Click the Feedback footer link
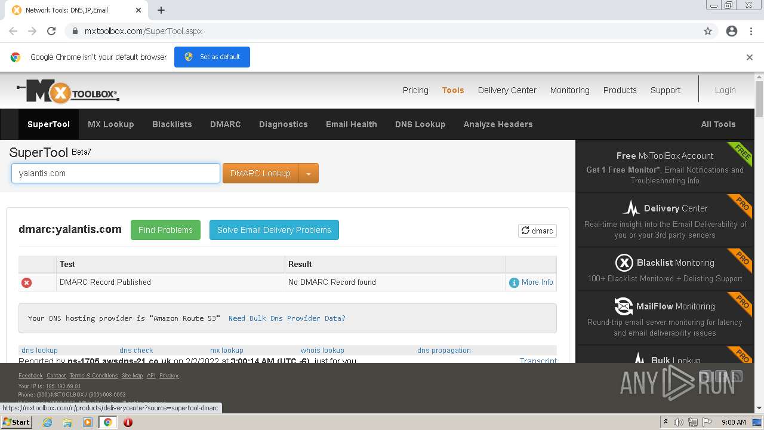 [30, 376]
